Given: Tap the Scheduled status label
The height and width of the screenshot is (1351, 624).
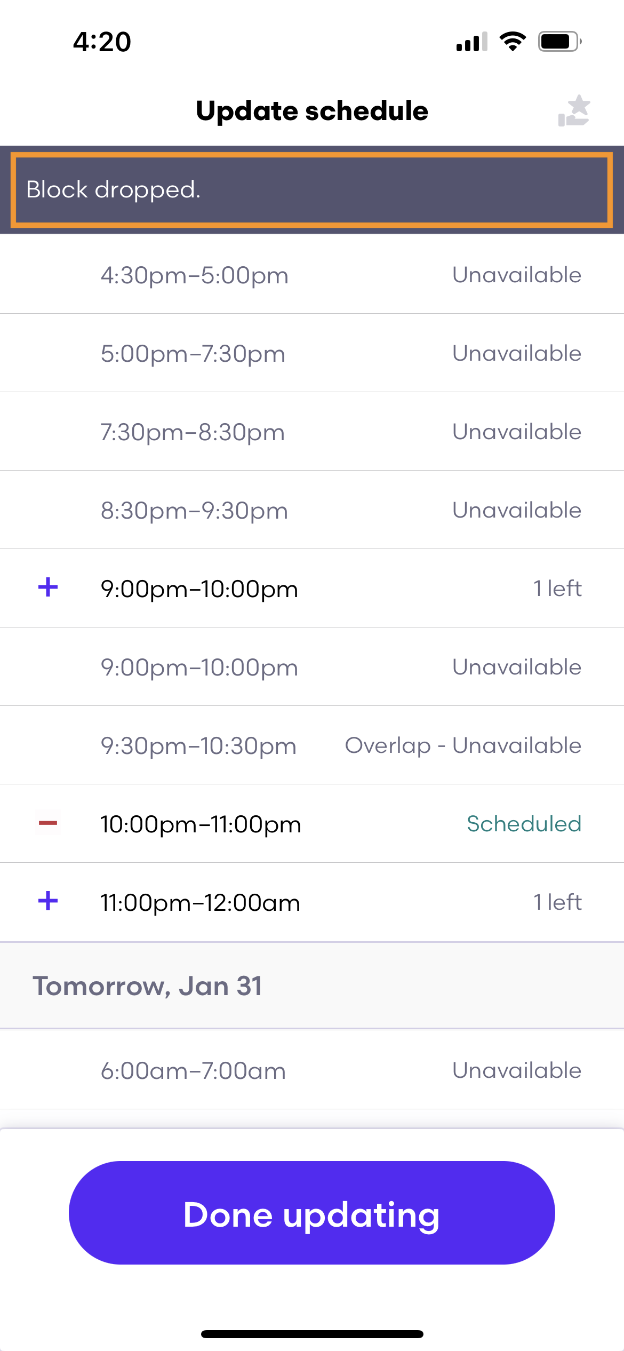Looking at the screenshot, I should coord(524,824).
